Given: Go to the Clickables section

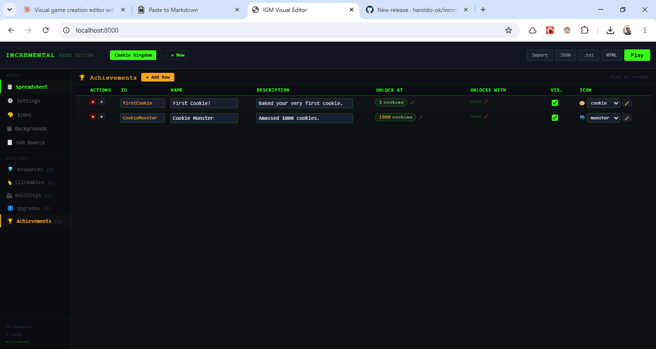Looking at the screenshot, I should pyautogui.click(x=36, y=182).
